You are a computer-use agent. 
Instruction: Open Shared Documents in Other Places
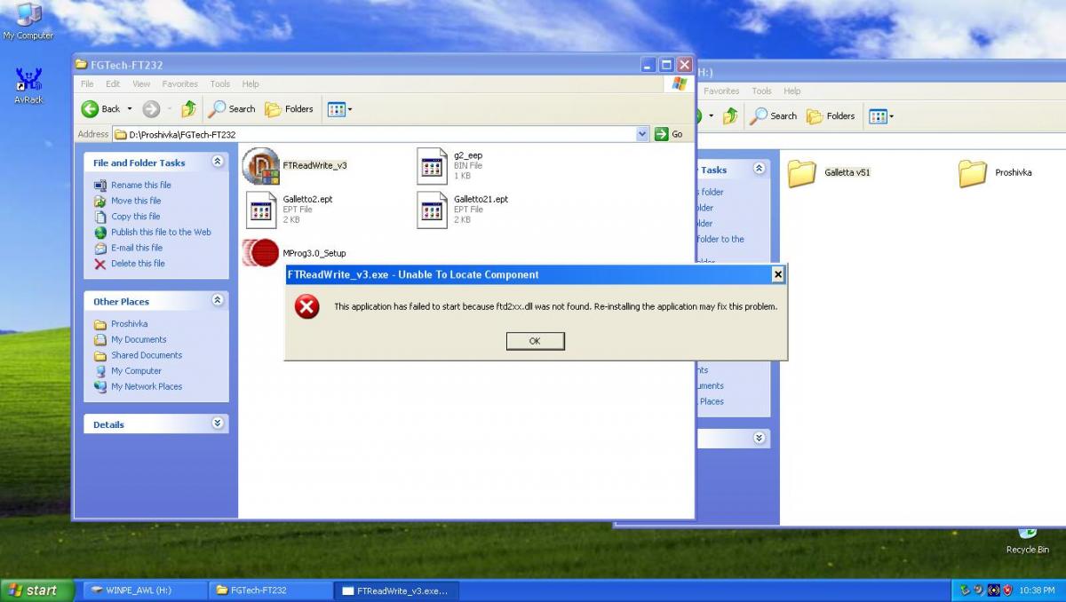147,355
